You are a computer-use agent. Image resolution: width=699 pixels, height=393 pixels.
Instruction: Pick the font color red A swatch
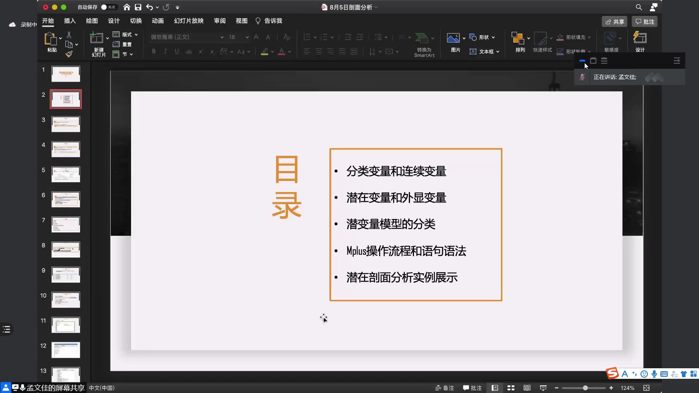(281, 52)
